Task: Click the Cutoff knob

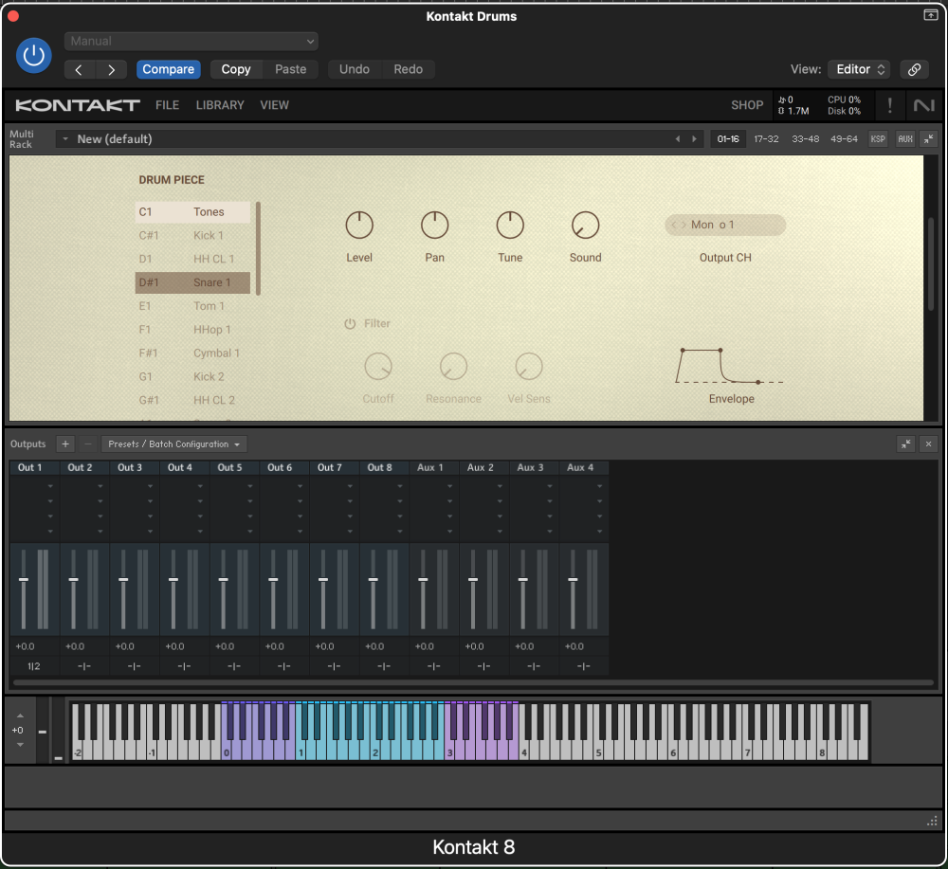Action: (378, 367)
